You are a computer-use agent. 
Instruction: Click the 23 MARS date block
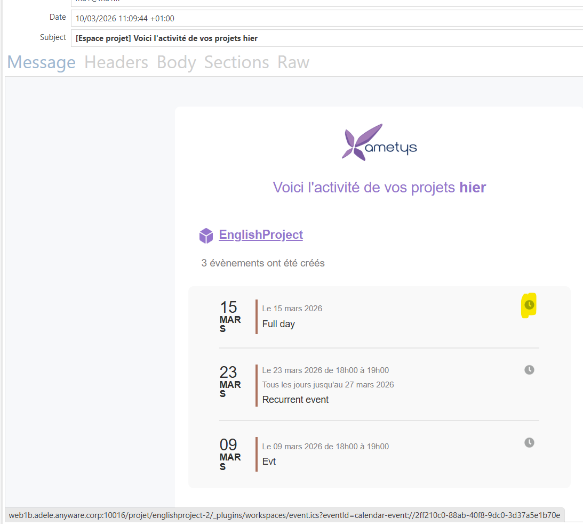point(230,381)
